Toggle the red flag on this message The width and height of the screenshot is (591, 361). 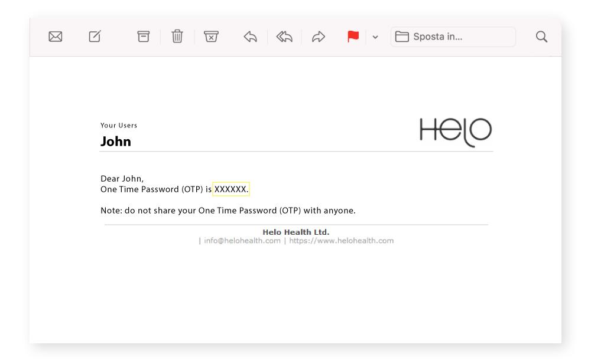353,37
